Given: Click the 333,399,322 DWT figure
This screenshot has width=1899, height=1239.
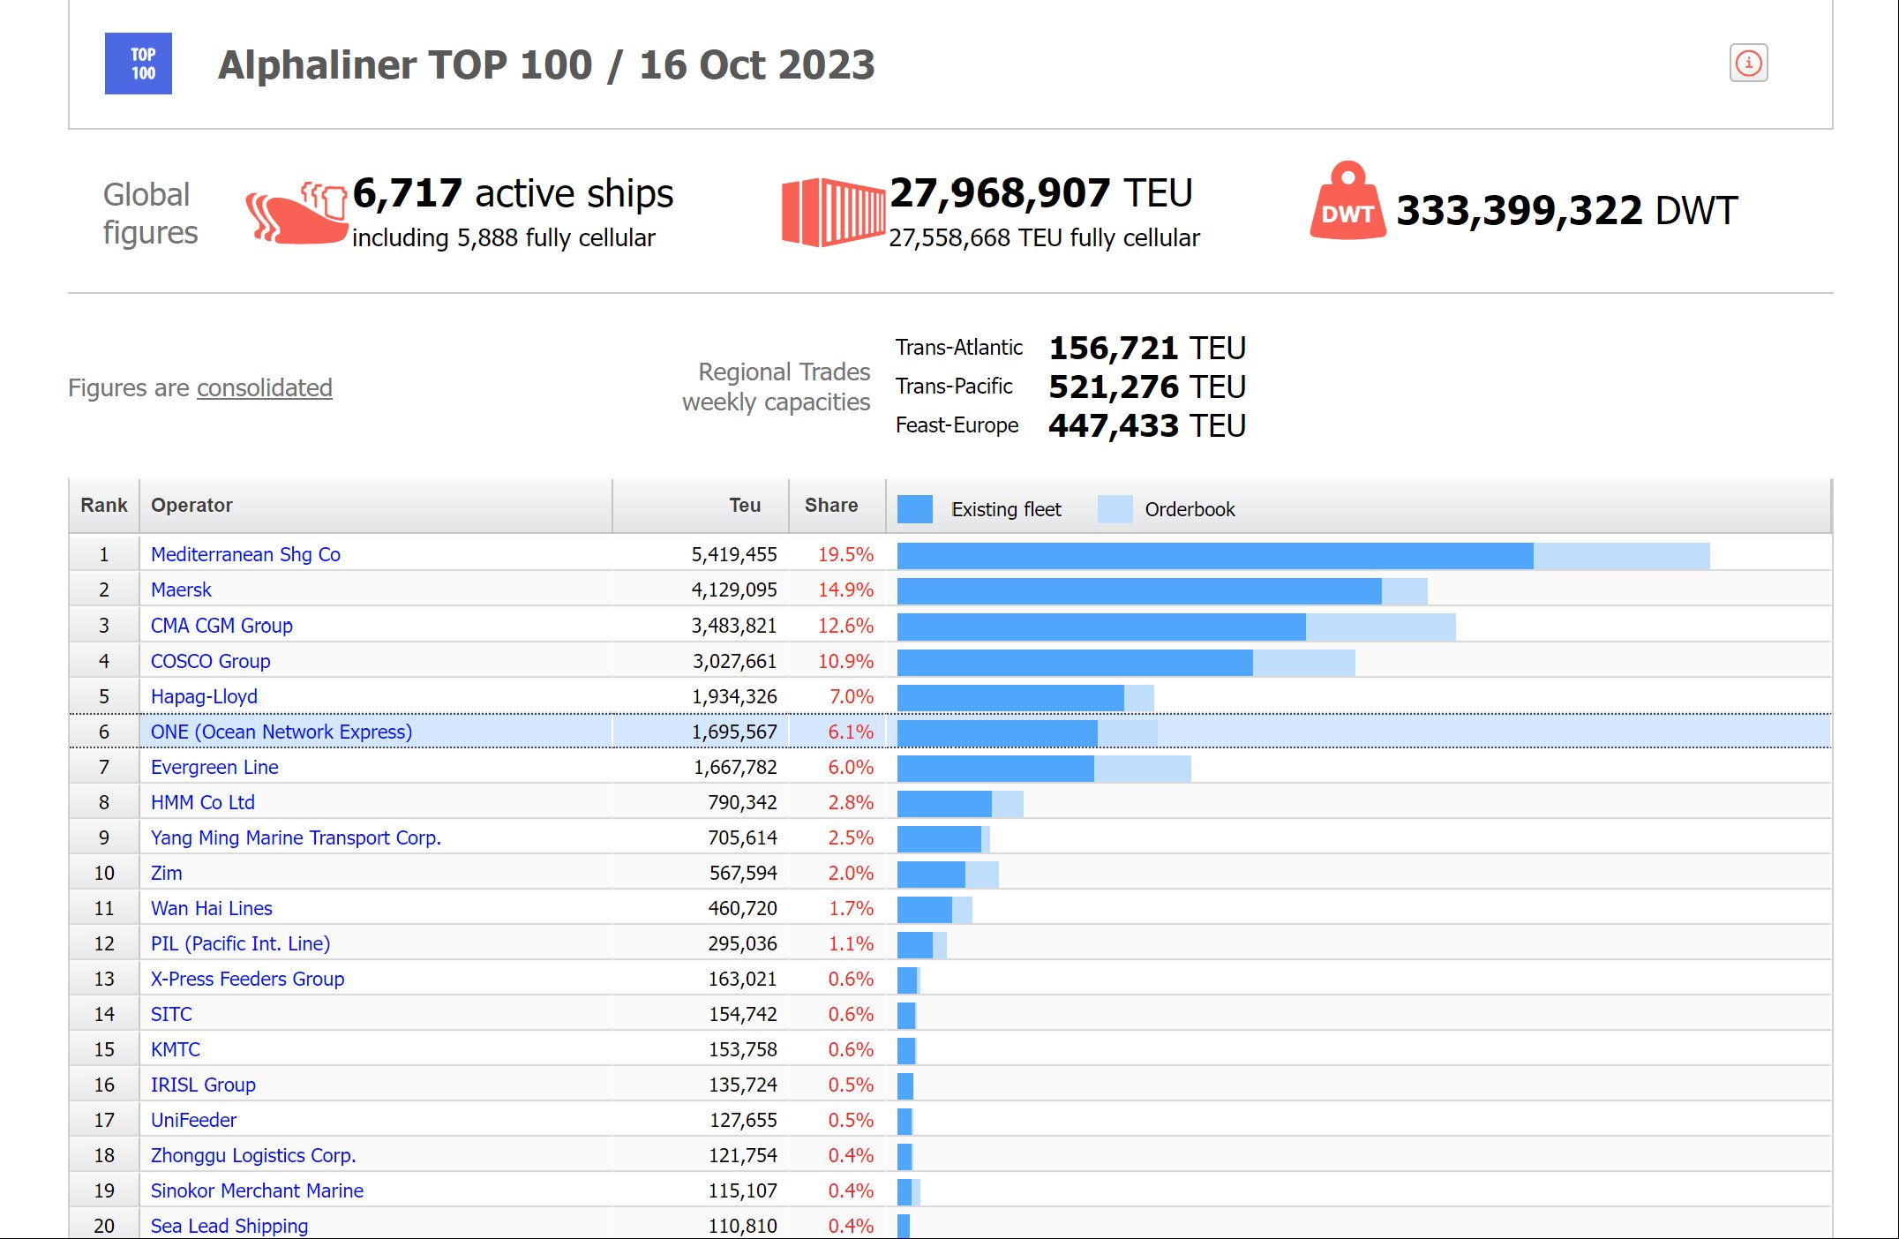Looking at the screenshot, I should tap(1567, 211).
